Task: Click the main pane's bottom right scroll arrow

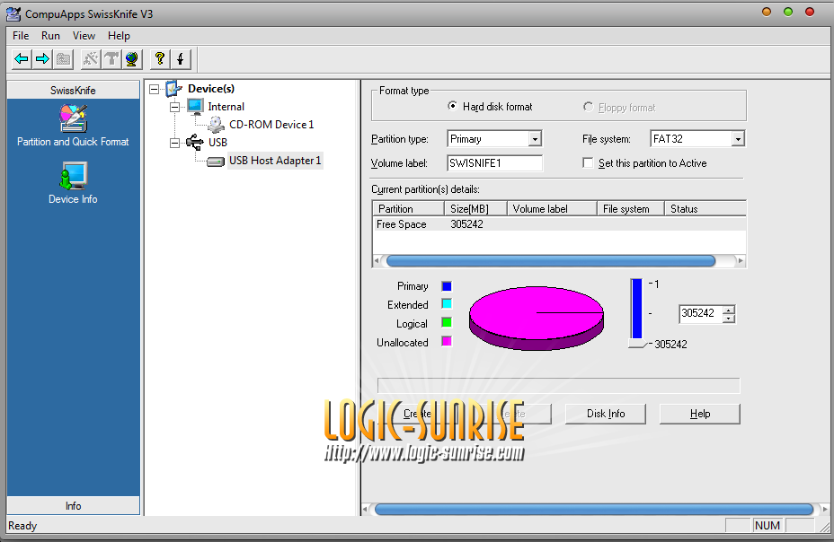Action: (825, 510)
